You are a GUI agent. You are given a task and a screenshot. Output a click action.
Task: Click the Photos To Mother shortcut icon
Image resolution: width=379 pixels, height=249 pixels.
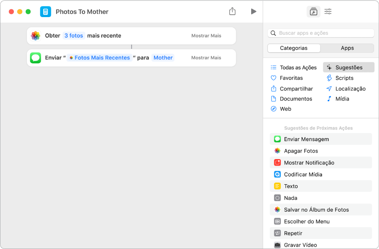[x=46, y=11]
